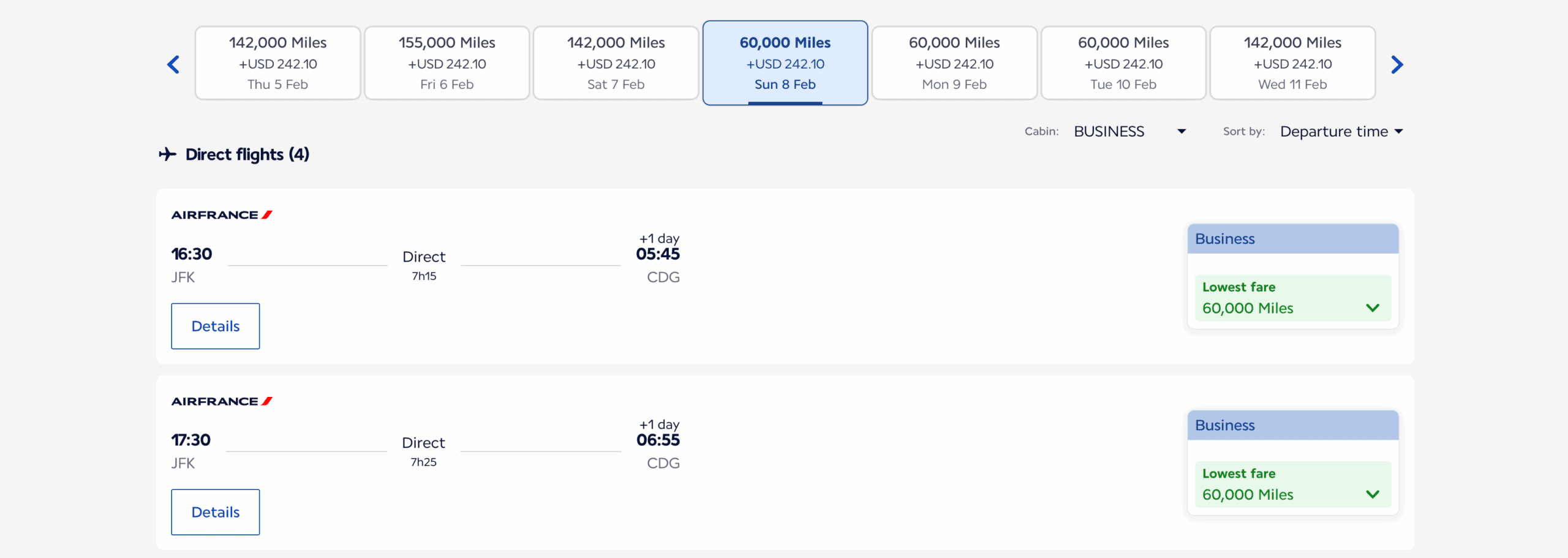Select the Sun 8 Feb tab
Viewport: 1568px width, 558px height.
pyautogui.click(x=785, y=62)
